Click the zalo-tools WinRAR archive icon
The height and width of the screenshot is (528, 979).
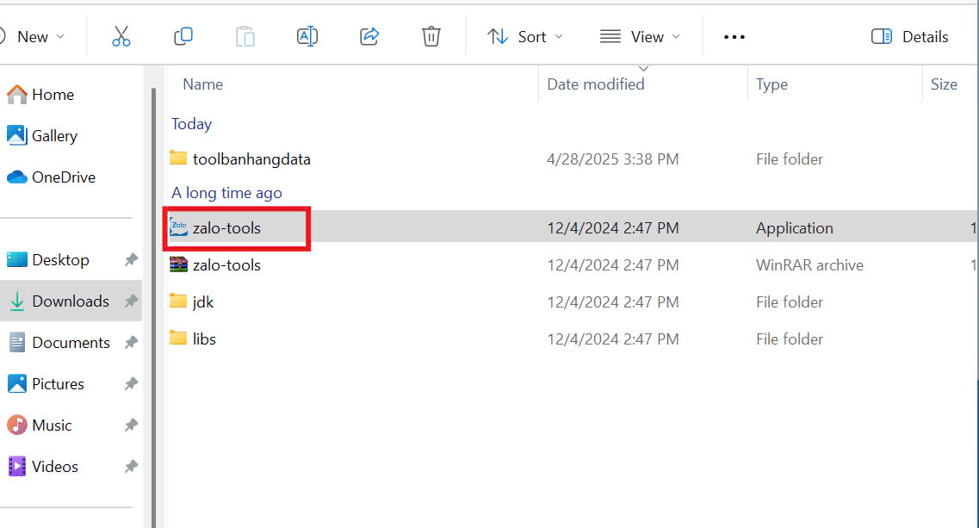(x=178, y=265)
